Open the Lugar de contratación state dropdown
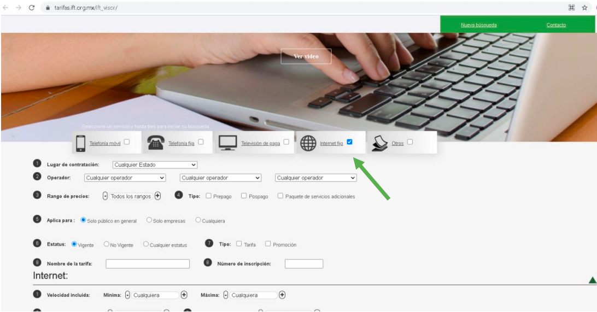Viewport: 597px width, 312px height. point(154,164)
